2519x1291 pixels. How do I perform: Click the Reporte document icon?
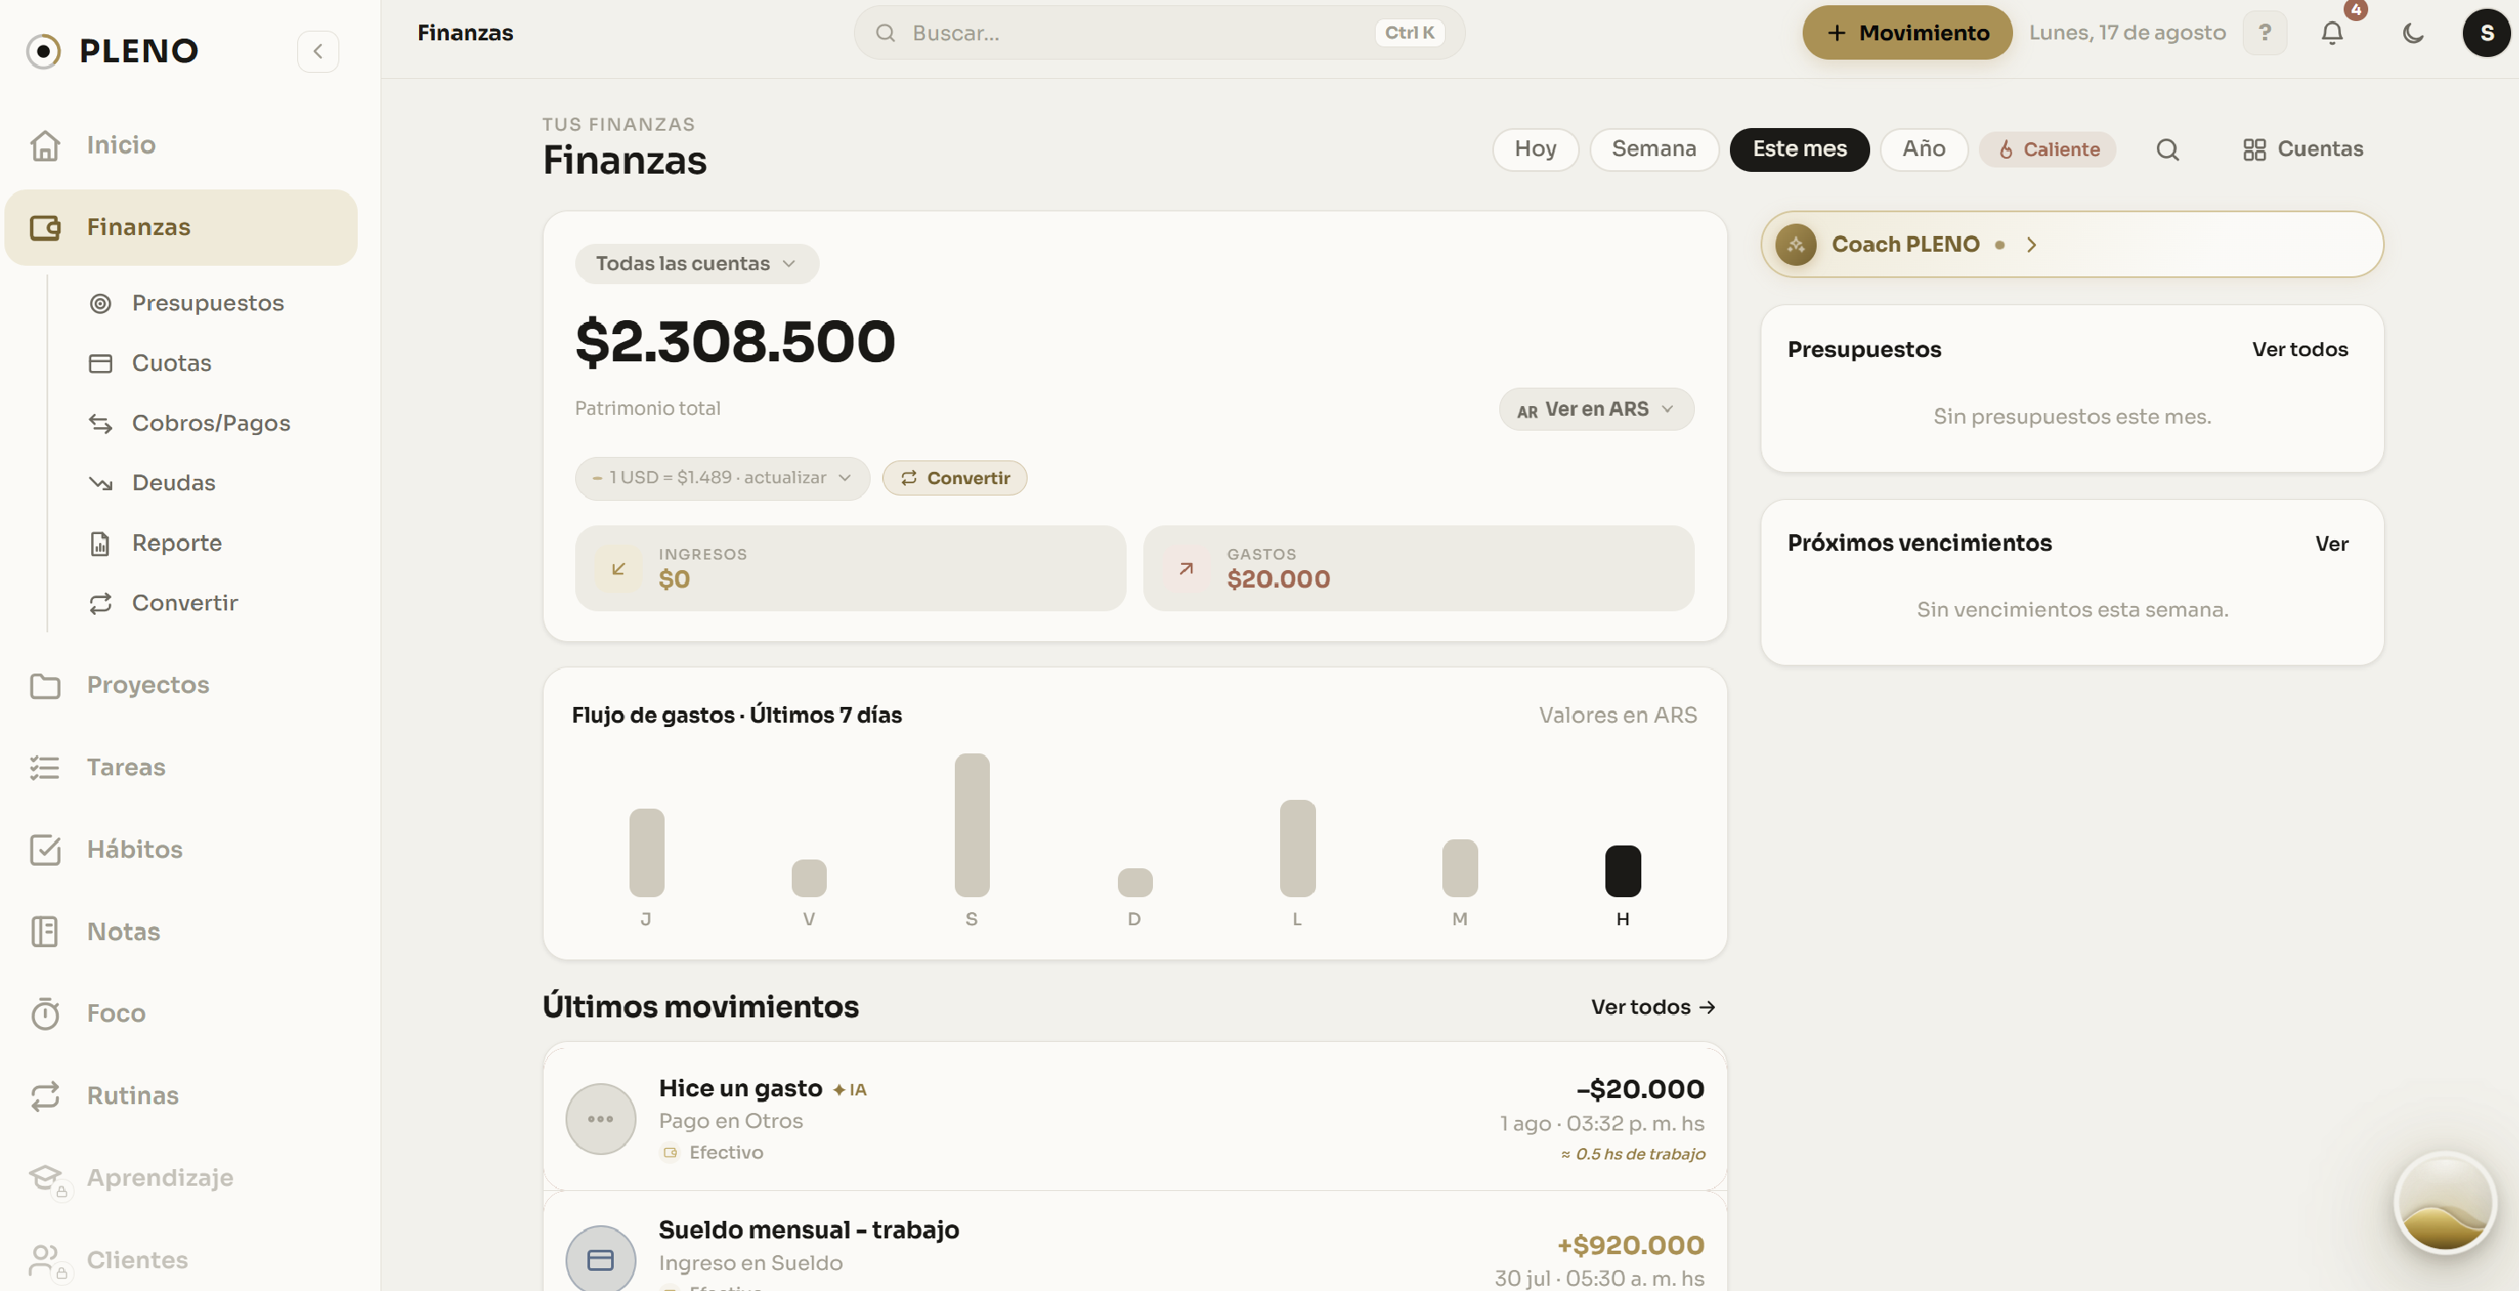[x=100, y=544]
